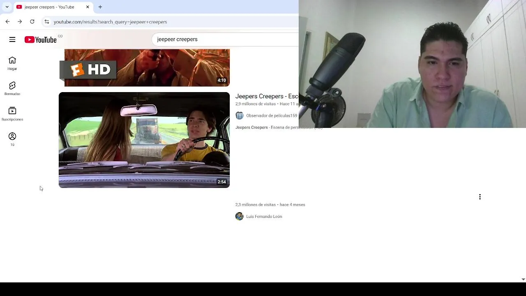Visit the Luis Fernando León channel name

point(264,216)
